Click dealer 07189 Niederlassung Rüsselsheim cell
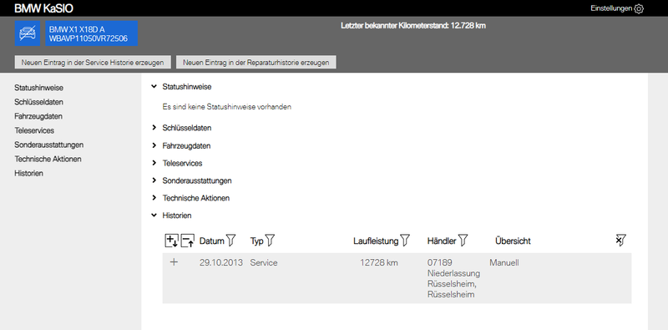 point(453,278)
